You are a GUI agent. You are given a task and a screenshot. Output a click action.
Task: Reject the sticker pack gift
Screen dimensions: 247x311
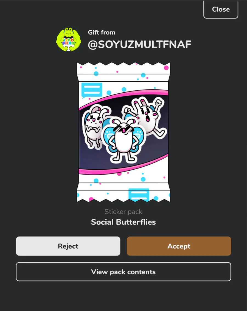coord(68,246)
